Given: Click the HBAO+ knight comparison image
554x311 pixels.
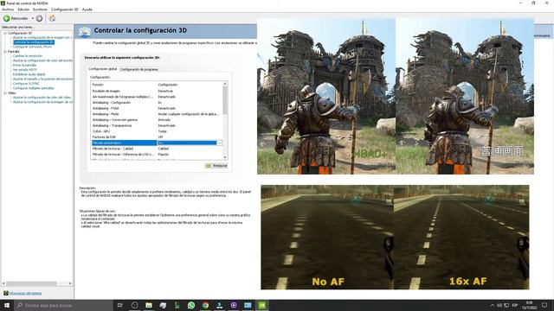Looking at the screenshot, I should tap(326, 96).
